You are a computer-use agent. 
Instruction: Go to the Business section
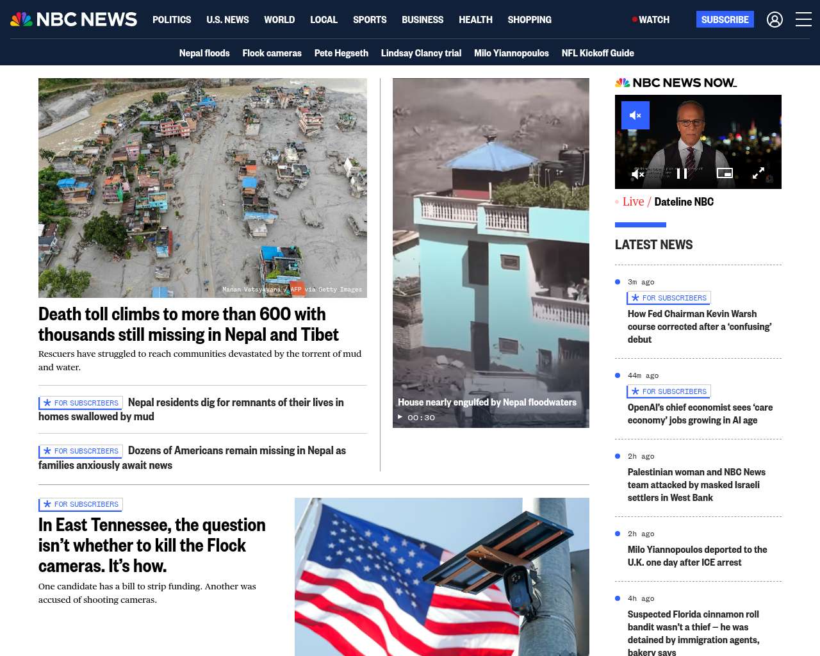click(x=422, y=19)
